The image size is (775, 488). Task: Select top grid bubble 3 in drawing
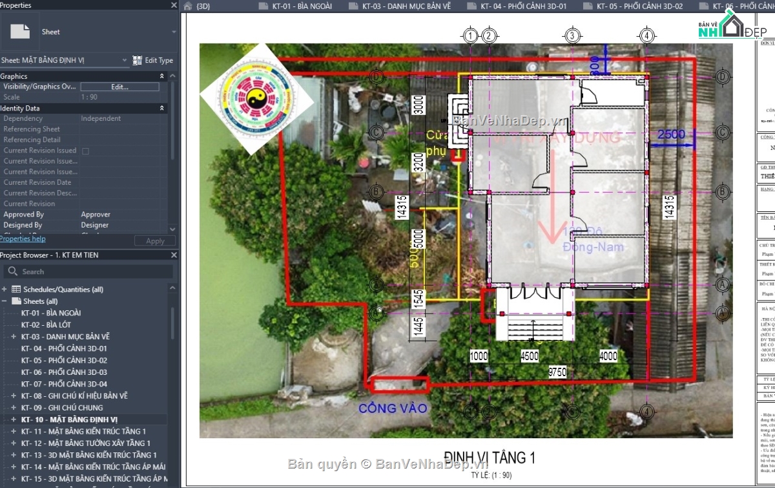coord(572,35)
